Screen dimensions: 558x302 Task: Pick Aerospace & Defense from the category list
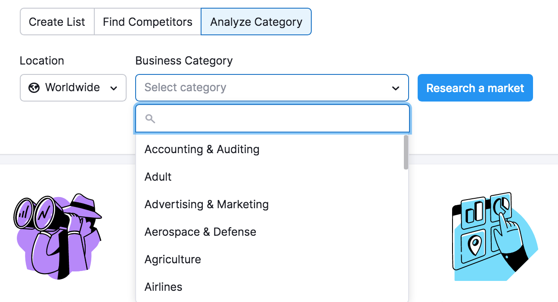[x=200, y=231]
